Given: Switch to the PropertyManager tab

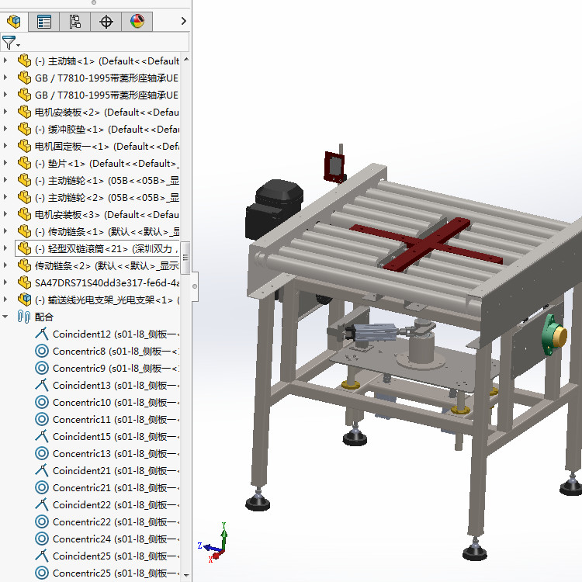Looking at the screenshot, I should coord(44,22).
